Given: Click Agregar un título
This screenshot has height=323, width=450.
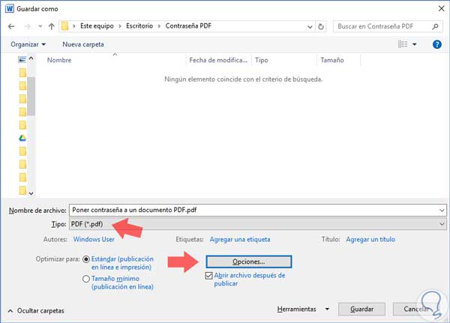Looking at the screenshot, I should pos(370,239).
